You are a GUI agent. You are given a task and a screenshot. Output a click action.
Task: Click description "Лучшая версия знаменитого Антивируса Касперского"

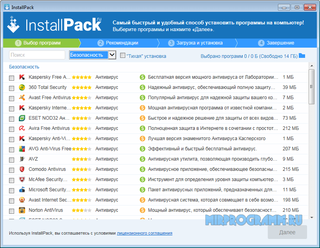point(207,139)
